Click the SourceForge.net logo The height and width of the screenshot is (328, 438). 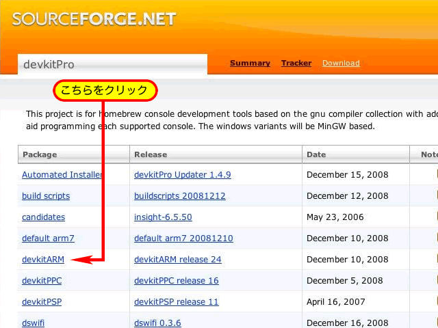click(x=94, y=19)
